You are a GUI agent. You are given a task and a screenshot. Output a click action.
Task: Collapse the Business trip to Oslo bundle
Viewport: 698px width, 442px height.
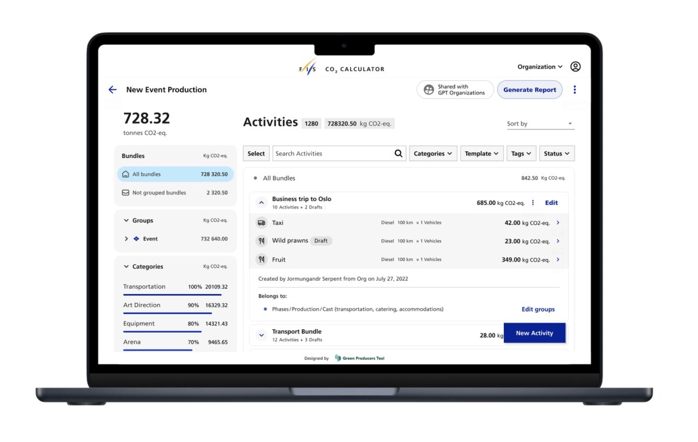(261, 203)
